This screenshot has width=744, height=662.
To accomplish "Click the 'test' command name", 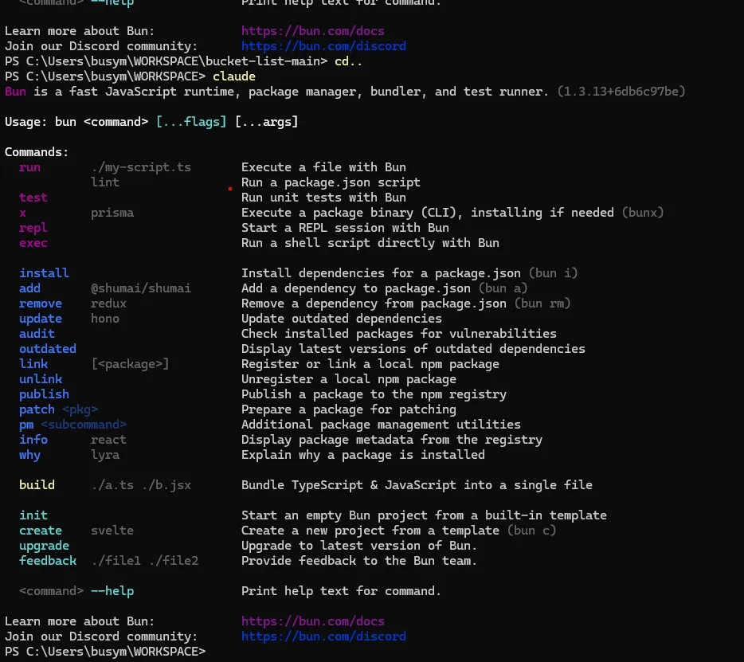I will (33, 198).
